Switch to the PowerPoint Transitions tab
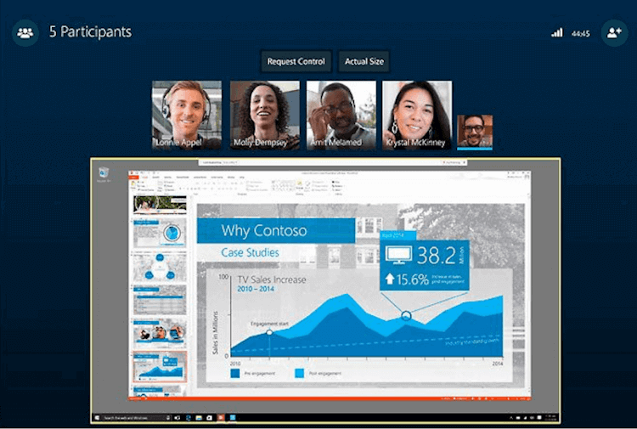 (x=183, y=178)
